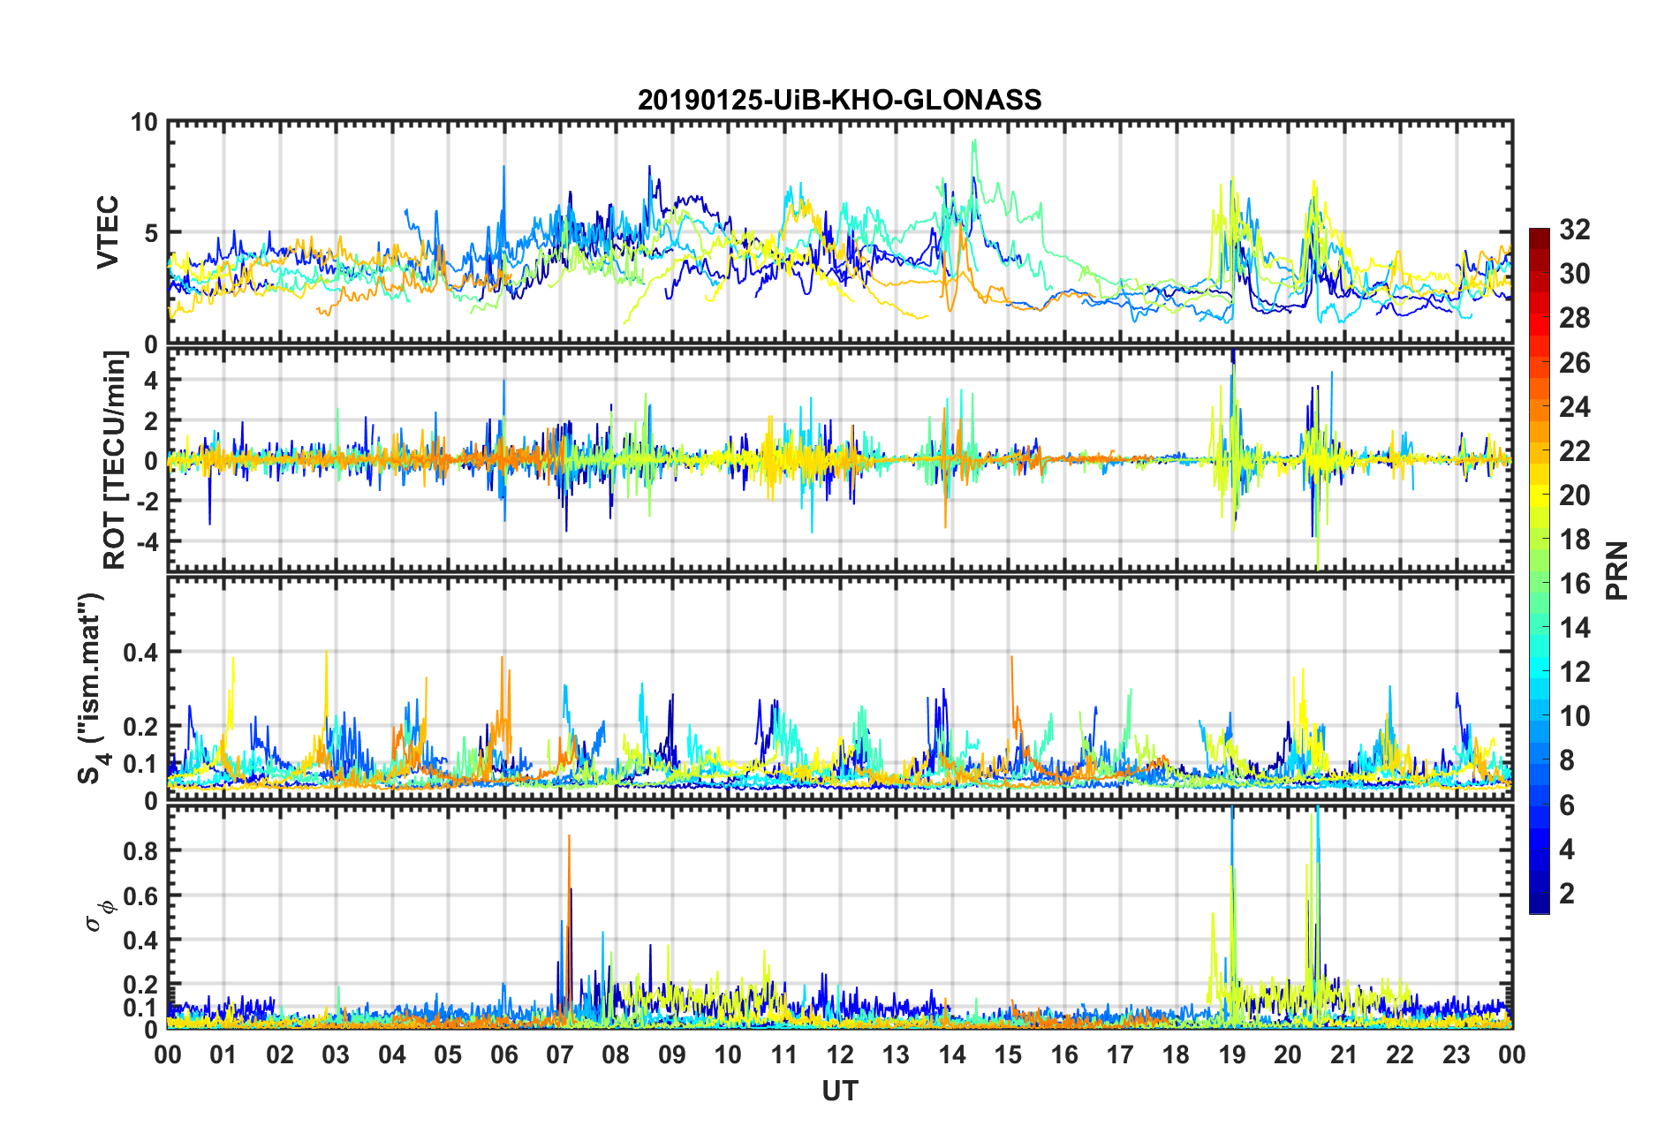Click x-axis tick label 23
The height and width of the screenshot is (1141, 1680).
[1456, 1055]
